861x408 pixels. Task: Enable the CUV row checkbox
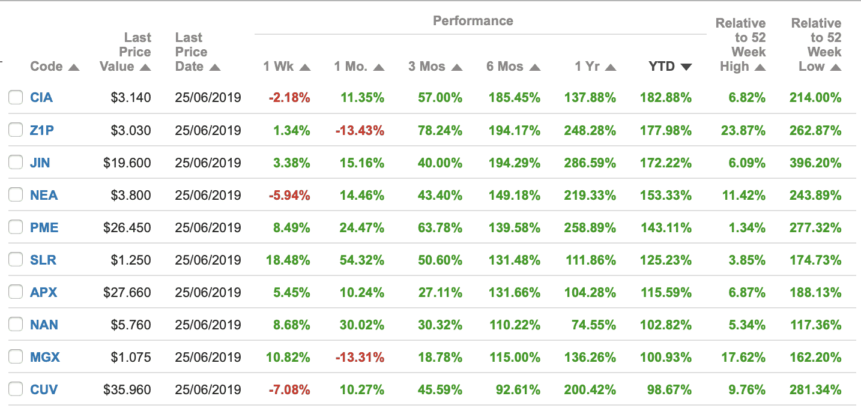point(16,389)
